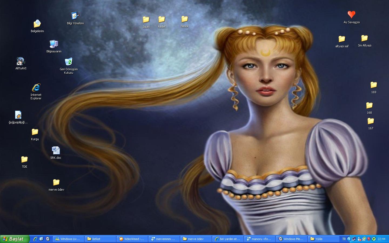Switch to the Yükle folder window

pos(324,239)
